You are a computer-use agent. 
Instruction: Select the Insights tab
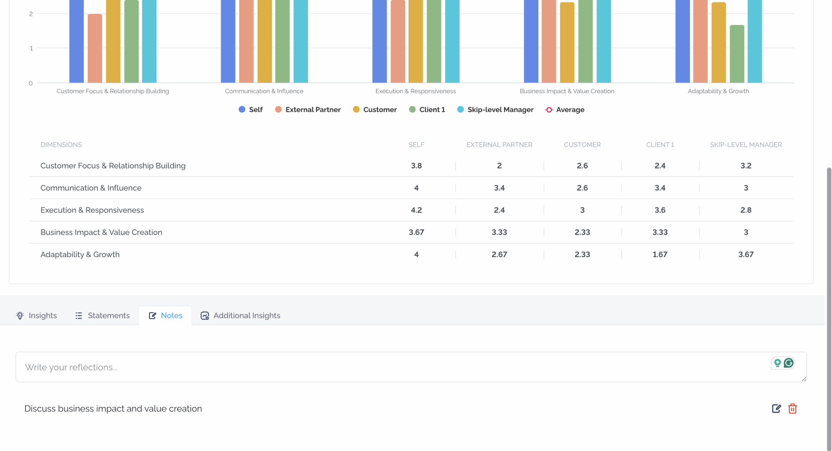coord(36,316)
